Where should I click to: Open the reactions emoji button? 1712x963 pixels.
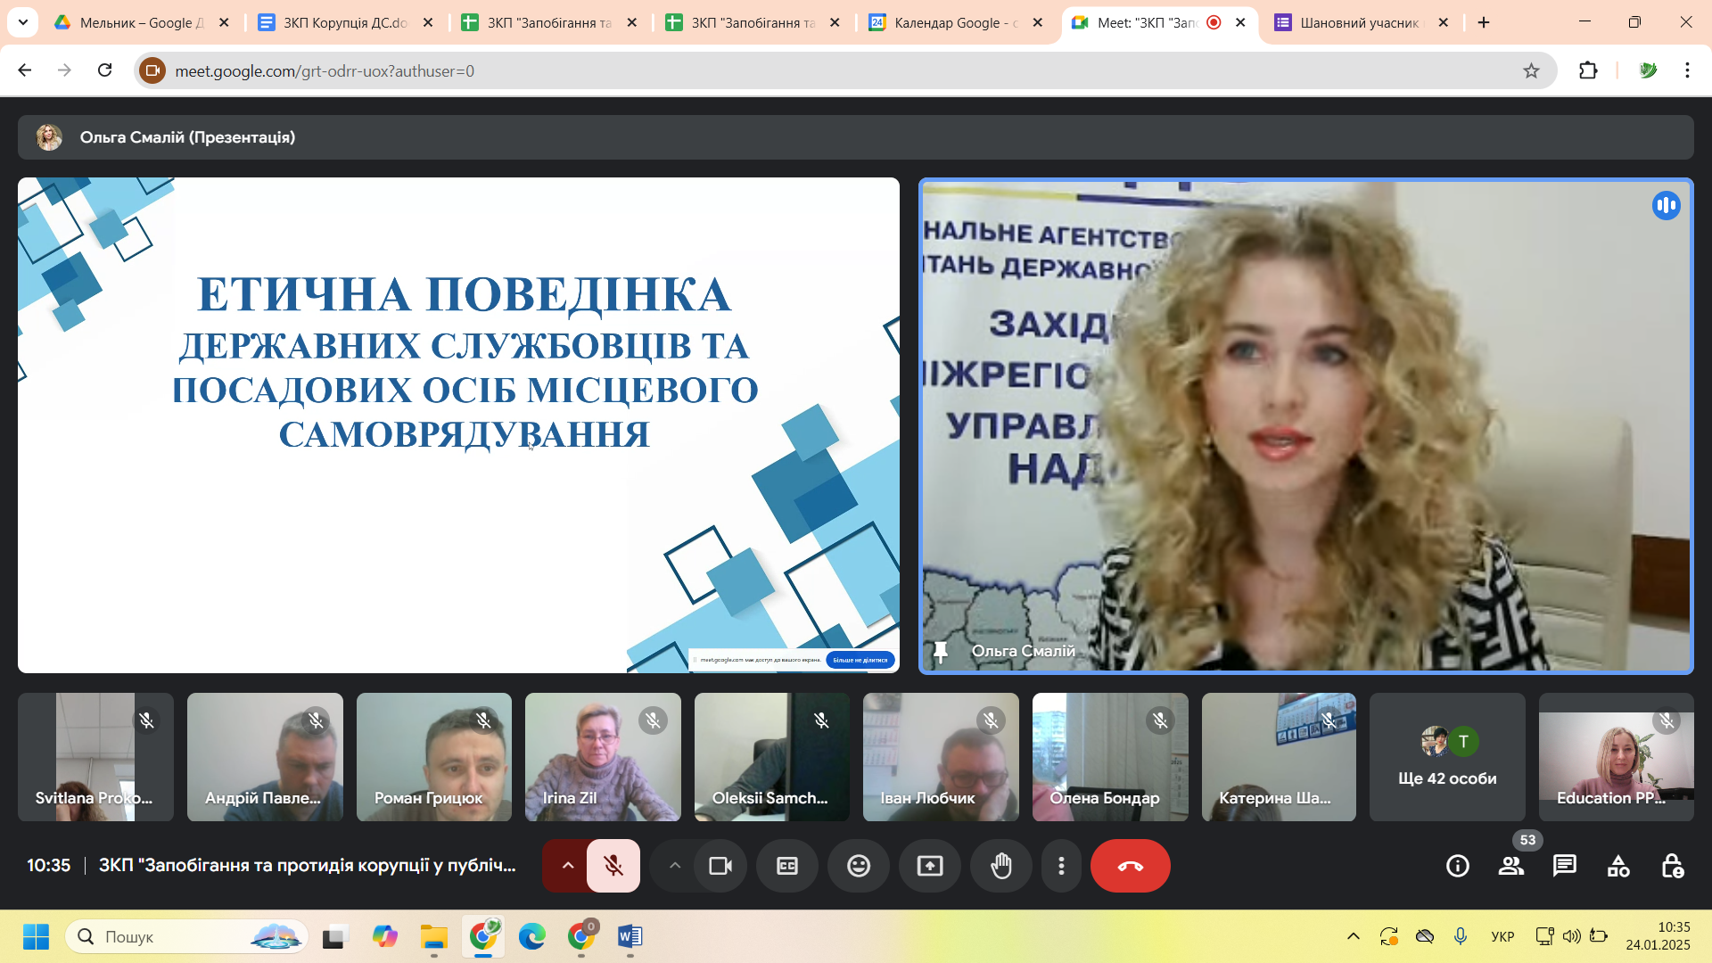858,866
